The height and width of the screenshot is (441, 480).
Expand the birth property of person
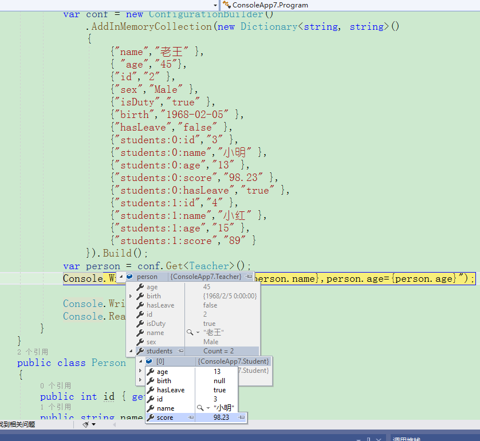click(x=130, y=296)
